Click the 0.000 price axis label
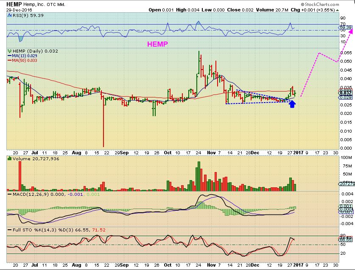355x270 pixels. tap(346, 148)
